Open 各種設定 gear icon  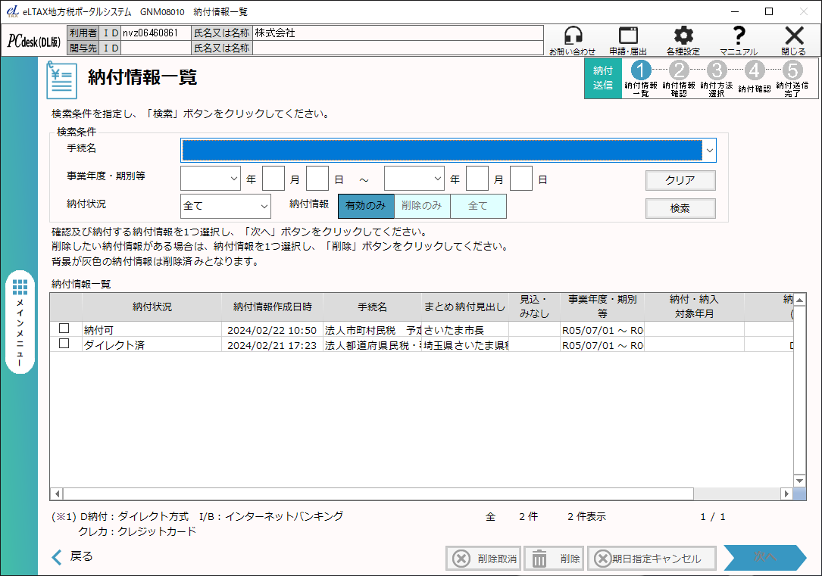pos(683,40)
